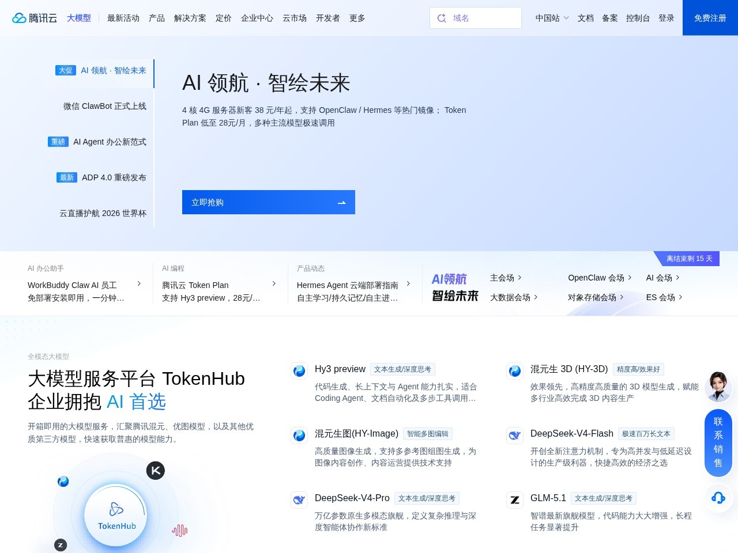Open the 控制台 link

638,18
